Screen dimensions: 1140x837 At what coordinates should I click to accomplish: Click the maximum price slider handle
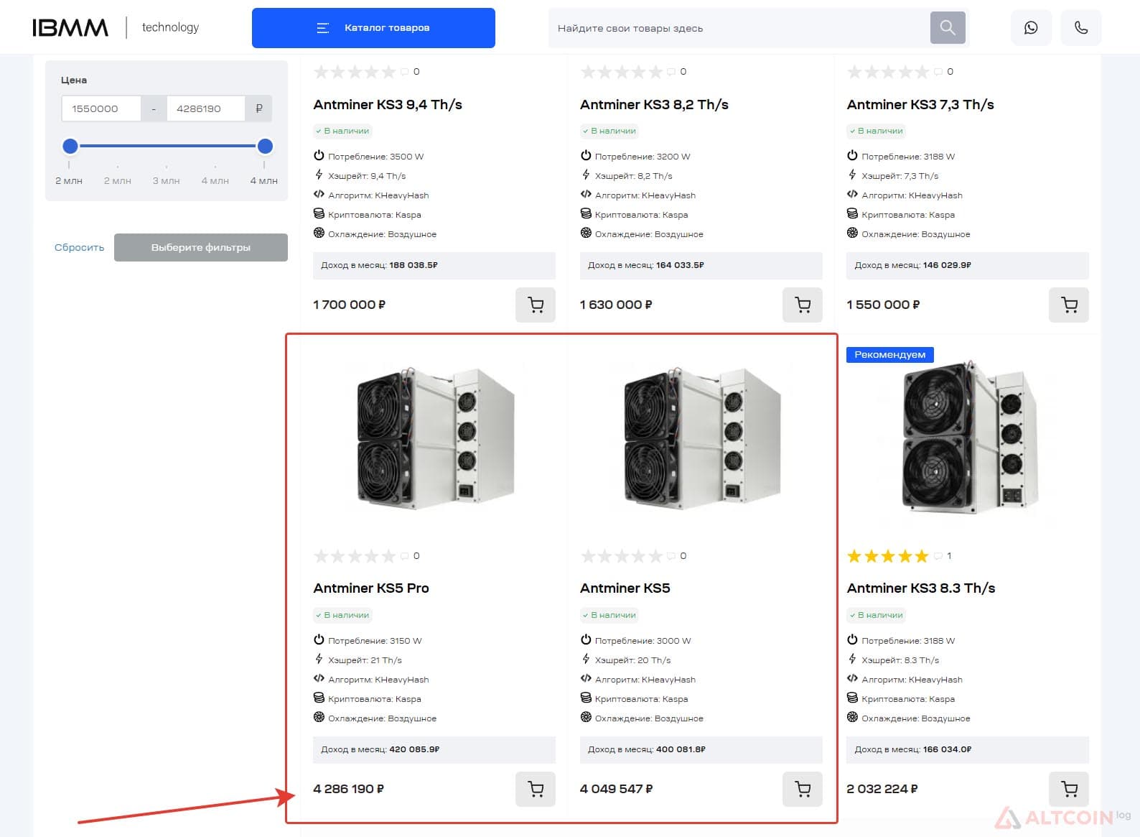265,146
